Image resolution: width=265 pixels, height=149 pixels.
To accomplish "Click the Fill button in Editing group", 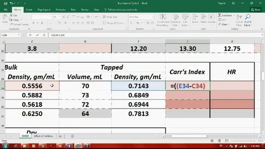I will (222, 20).
